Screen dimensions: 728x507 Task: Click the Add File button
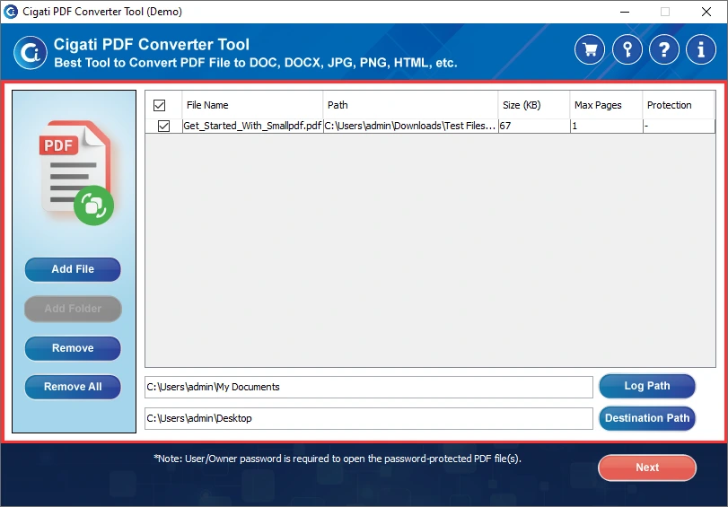click(x=73, y=269)
